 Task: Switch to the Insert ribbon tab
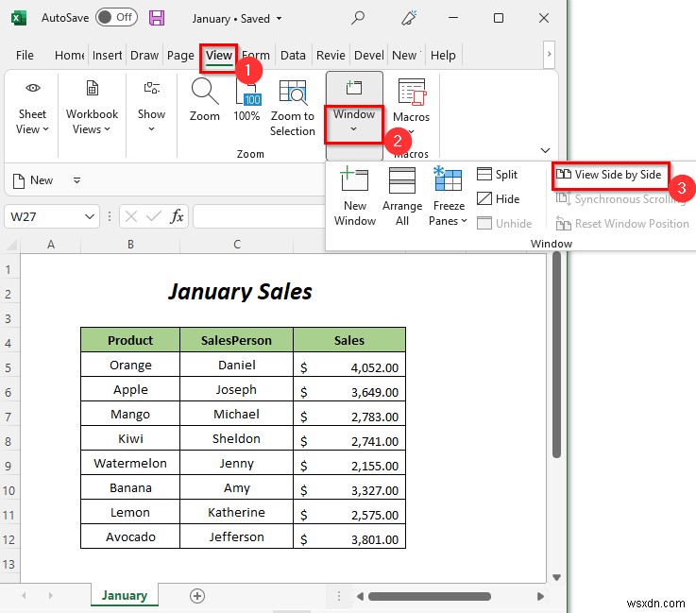click(x=107, y=55)
